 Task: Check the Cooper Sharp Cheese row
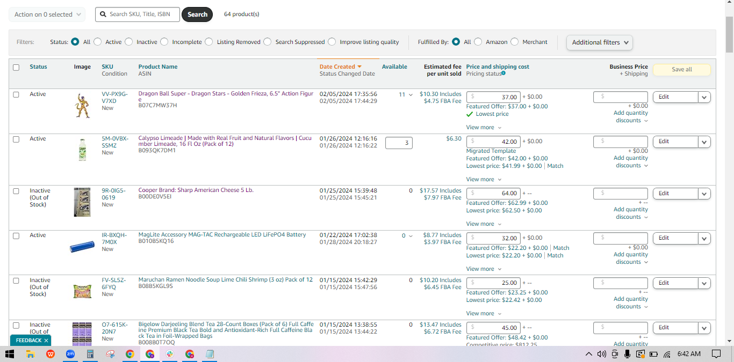16,191
